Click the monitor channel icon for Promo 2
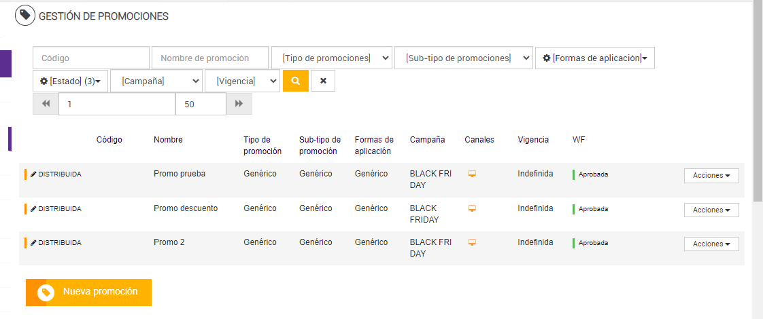This screenshot has width=763, height=319. pos(472,243)
